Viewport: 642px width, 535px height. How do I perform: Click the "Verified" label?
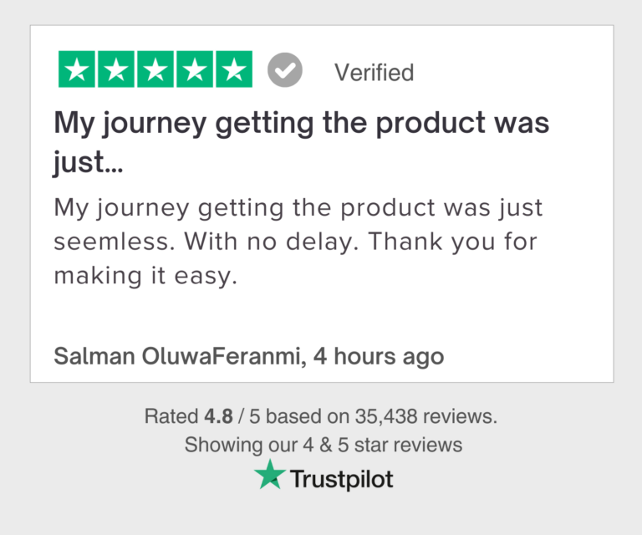tap(374, 73)
